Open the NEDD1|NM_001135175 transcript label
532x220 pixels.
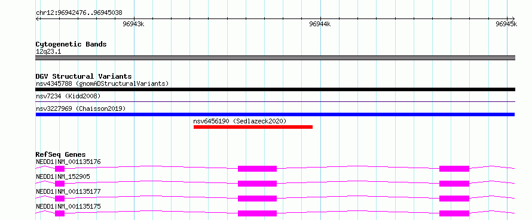[x=68, y=206]
